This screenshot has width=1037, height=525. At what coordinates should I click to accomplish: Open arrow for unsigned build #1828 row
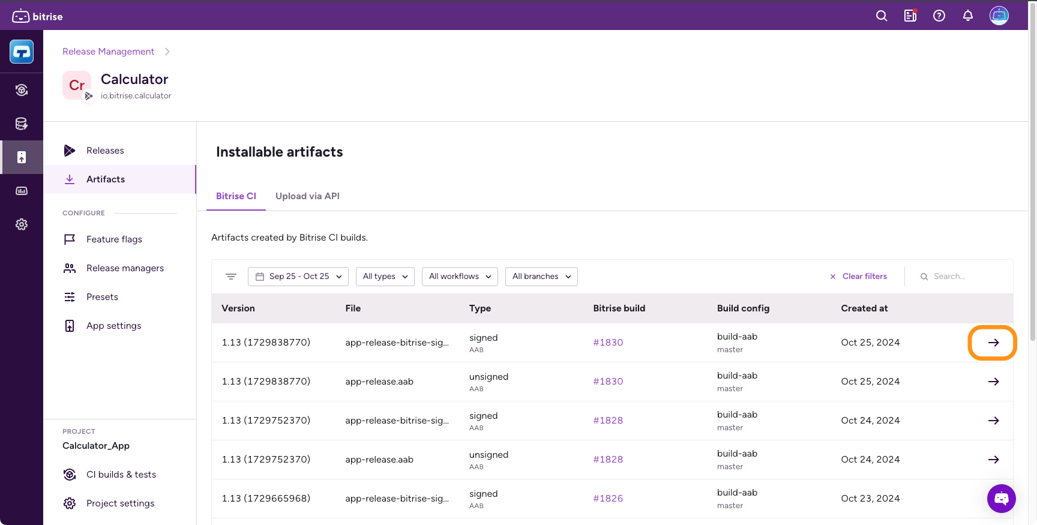[x=993, y=460]
